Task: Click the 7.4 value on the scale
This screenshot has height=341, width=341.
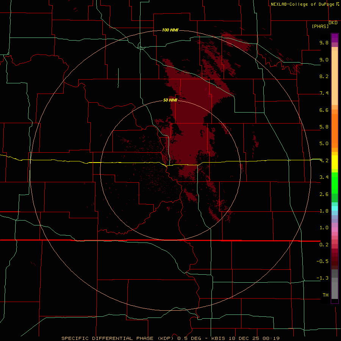Action: coord(324,93)
